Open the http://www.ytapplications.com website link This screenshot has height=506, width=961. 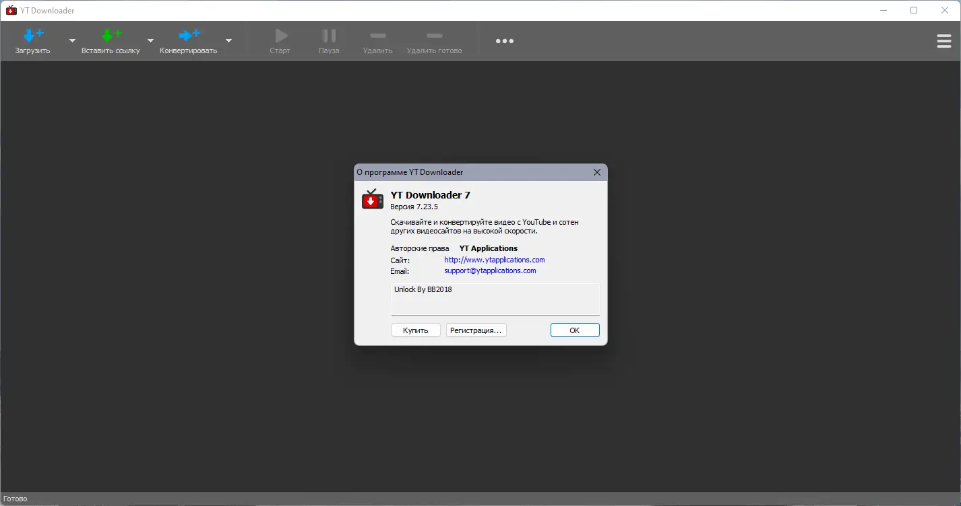[495, 260]
